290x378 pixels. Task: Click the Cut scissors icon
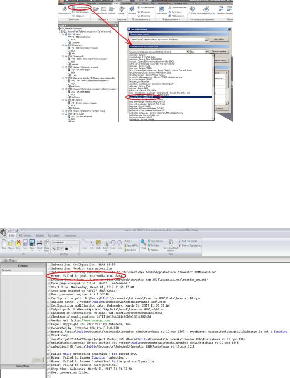[x=91, y=243]
